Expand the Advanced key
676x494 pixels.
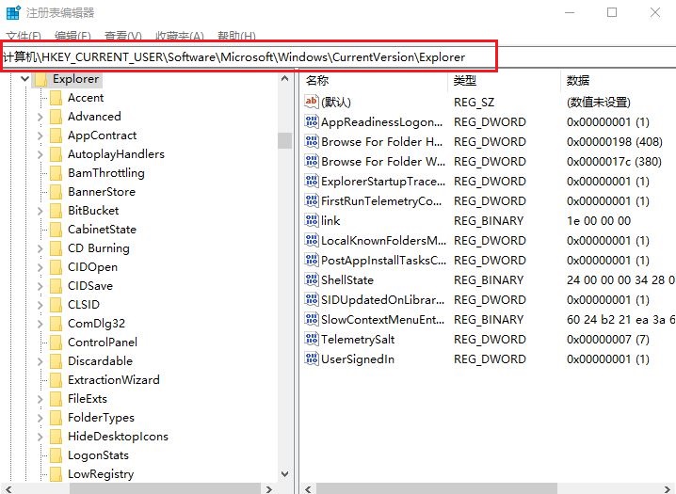[x=40, y=117]
